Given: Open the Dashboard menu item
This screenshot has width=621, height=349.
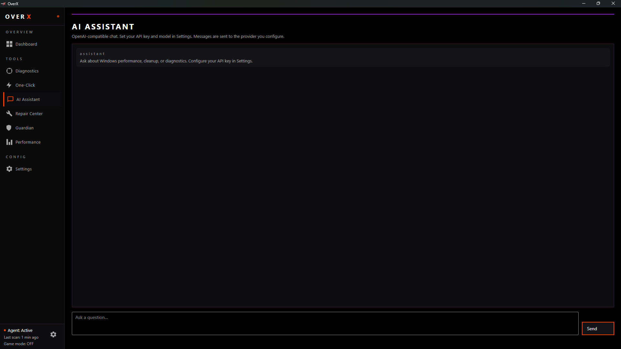Looking at the screenshot, I should tap(26, 44).
